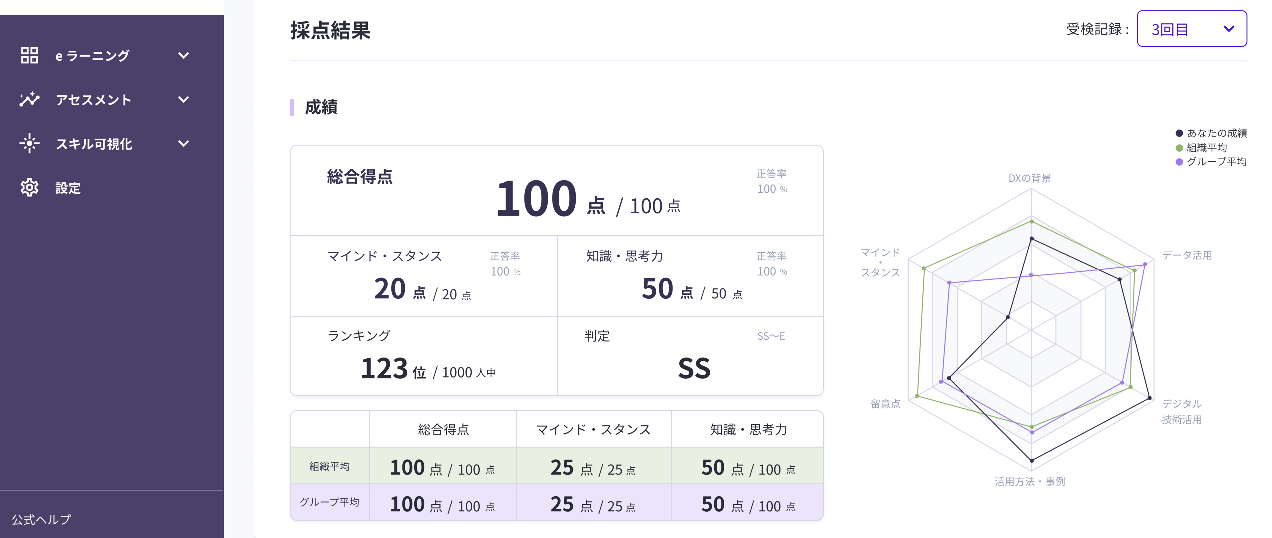Expand the アセスメント menu chevron
This screenshot has width=1272, height=538.
(184, 100)
